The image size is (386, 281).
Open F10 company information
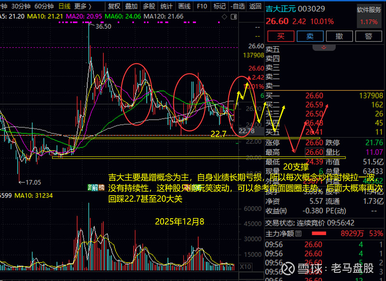tap(202, 6)
